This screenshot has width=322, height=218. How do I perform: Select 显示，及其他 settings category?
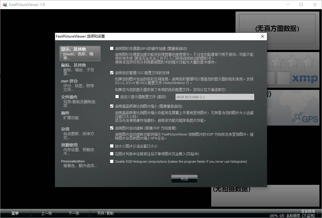coord(80,53)
